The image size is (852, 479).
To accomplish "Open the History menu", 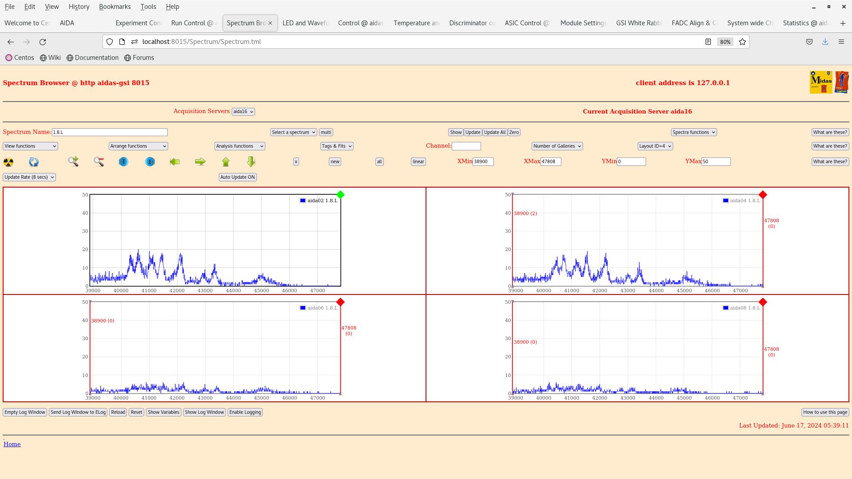I will (79, 7).
